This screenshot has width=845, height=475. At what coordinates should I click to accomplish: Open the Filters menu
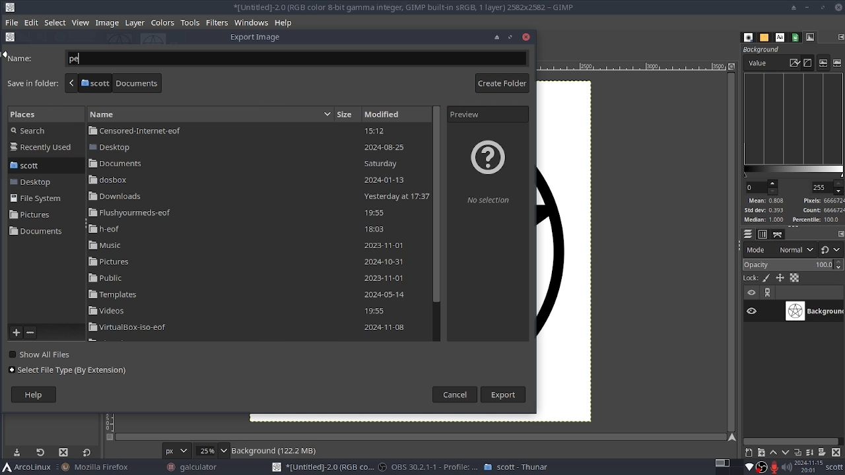[x=217, y=22]
